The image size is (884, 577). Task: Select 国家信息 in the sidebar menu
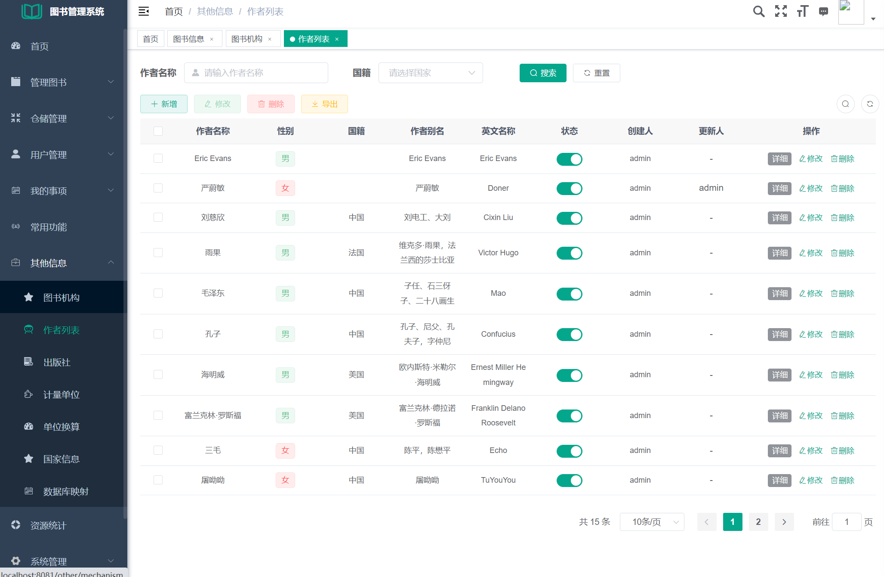pyautogui.click(x=61, y=459)
